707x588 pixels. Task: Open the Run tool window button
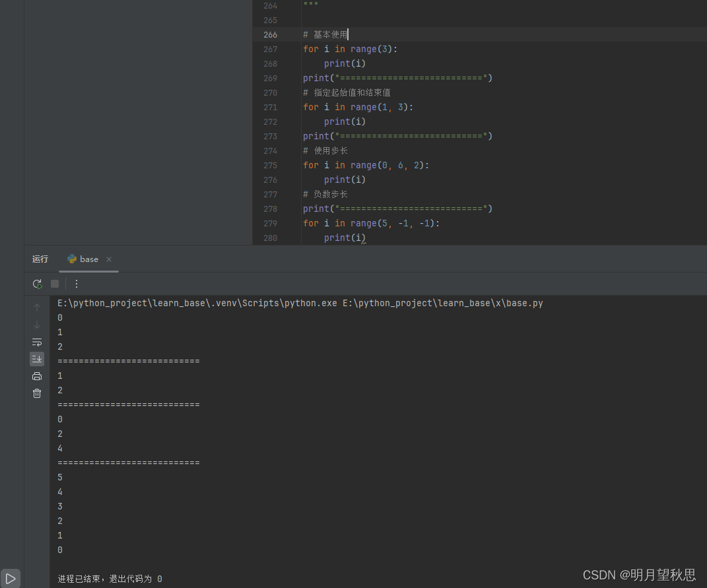pos(11,579)
